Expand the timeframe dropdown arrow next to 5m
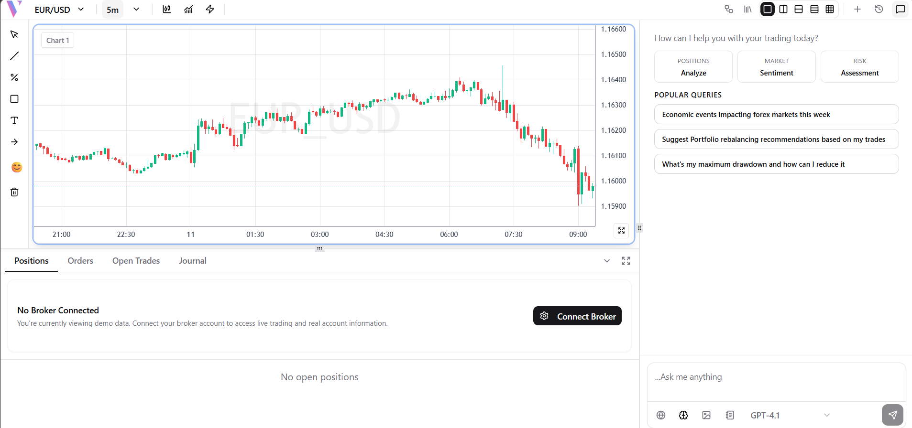The height and width of the screenshot is (428, 912). click(x=136, y=10)
